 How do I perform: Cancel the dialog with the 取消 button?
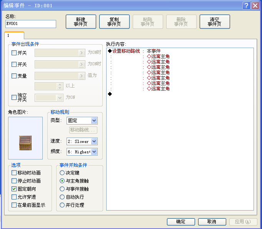[x=212, y=222]
